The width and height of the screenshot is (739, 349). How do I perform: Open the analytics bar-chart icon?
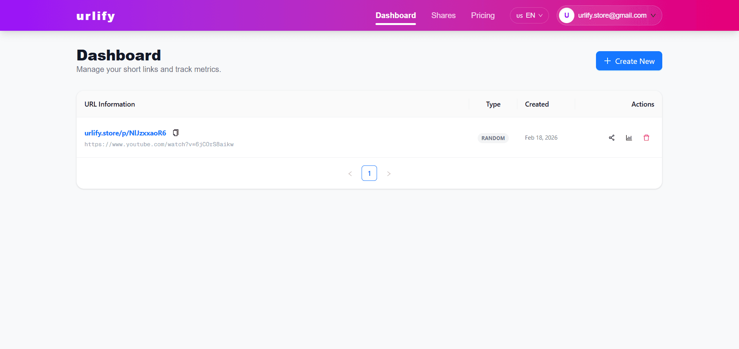point(629,137)
